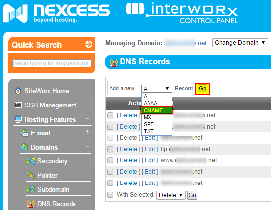
Task: Check the first DNS record checkbox
Action: click(110, 115)
